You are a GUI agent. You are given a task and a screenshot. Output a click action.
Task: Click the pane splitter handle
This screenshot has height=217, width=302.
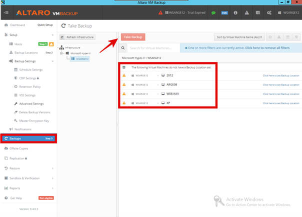(117, 124)
